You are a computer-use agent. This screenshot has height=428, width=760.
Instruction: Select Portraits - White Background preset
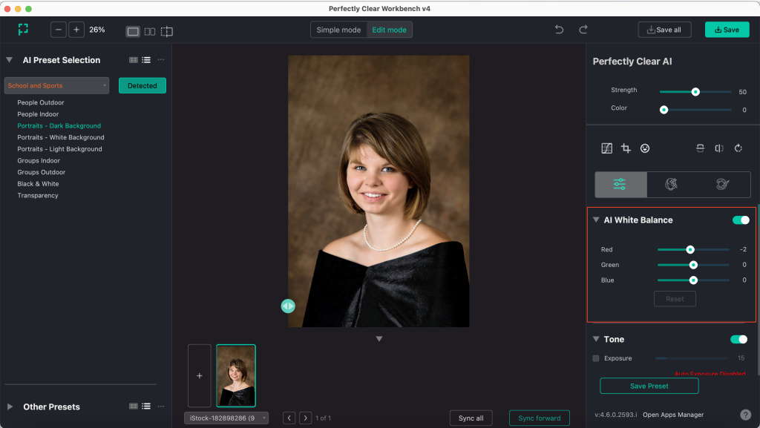point(61,137)
